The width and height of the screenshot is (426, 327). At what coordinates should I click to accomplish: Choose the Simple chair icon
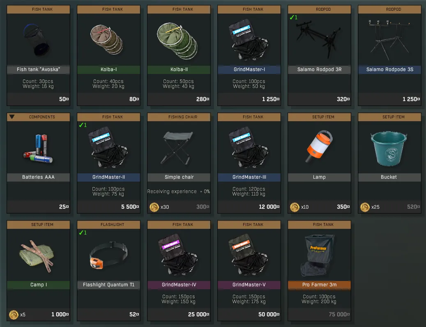click(x=177, y=148)
